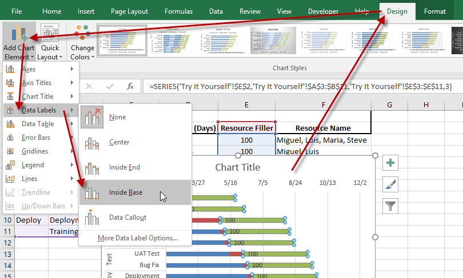This screenshot has width=463, height=278.
Task: Click the Insert Function fx icon
Action: [x=130, y=86]
